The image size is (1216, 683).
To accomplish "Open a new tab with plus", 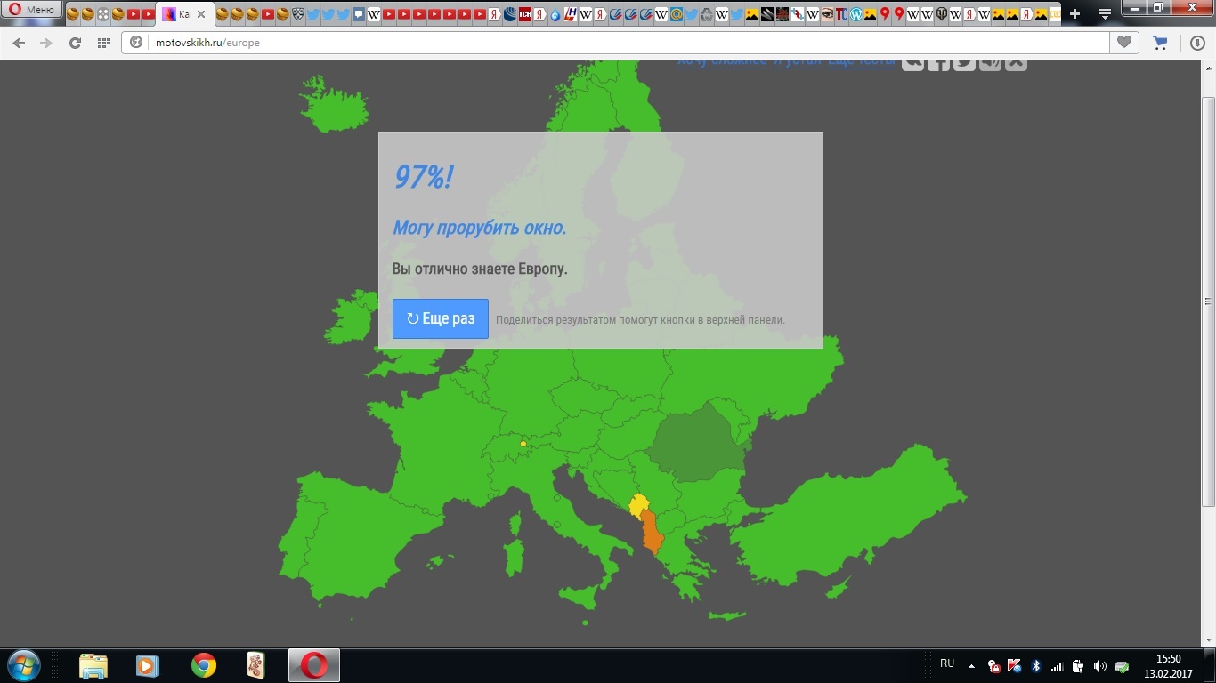I will pos(1074,14).
